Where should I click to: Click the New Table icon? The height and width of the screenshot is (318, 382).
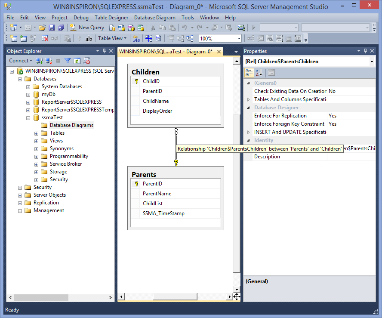(14, 38)
